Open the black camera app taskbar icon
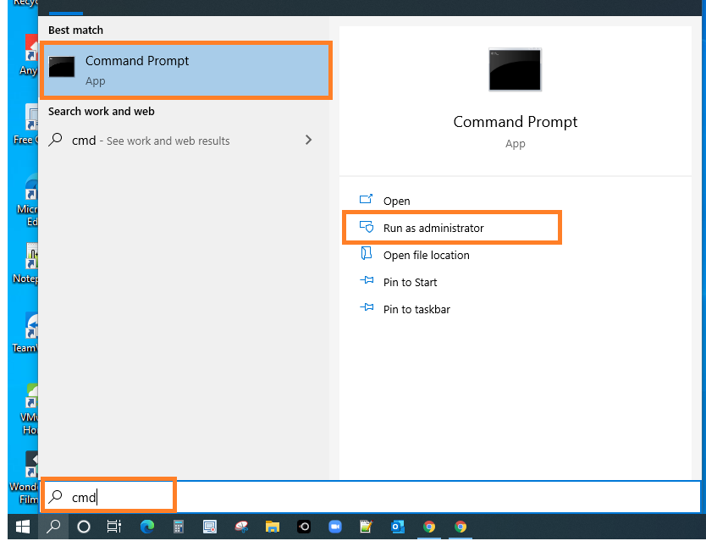706x541 pixels. click(x=304, y=526)
